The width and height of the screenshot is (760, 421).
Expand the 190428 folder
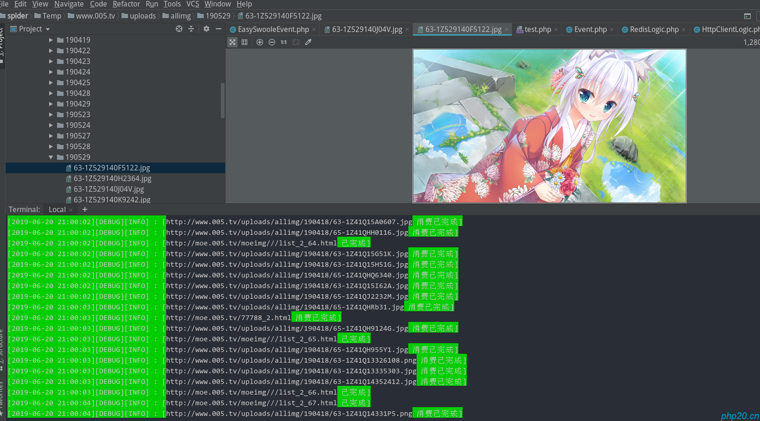[51, 93]
